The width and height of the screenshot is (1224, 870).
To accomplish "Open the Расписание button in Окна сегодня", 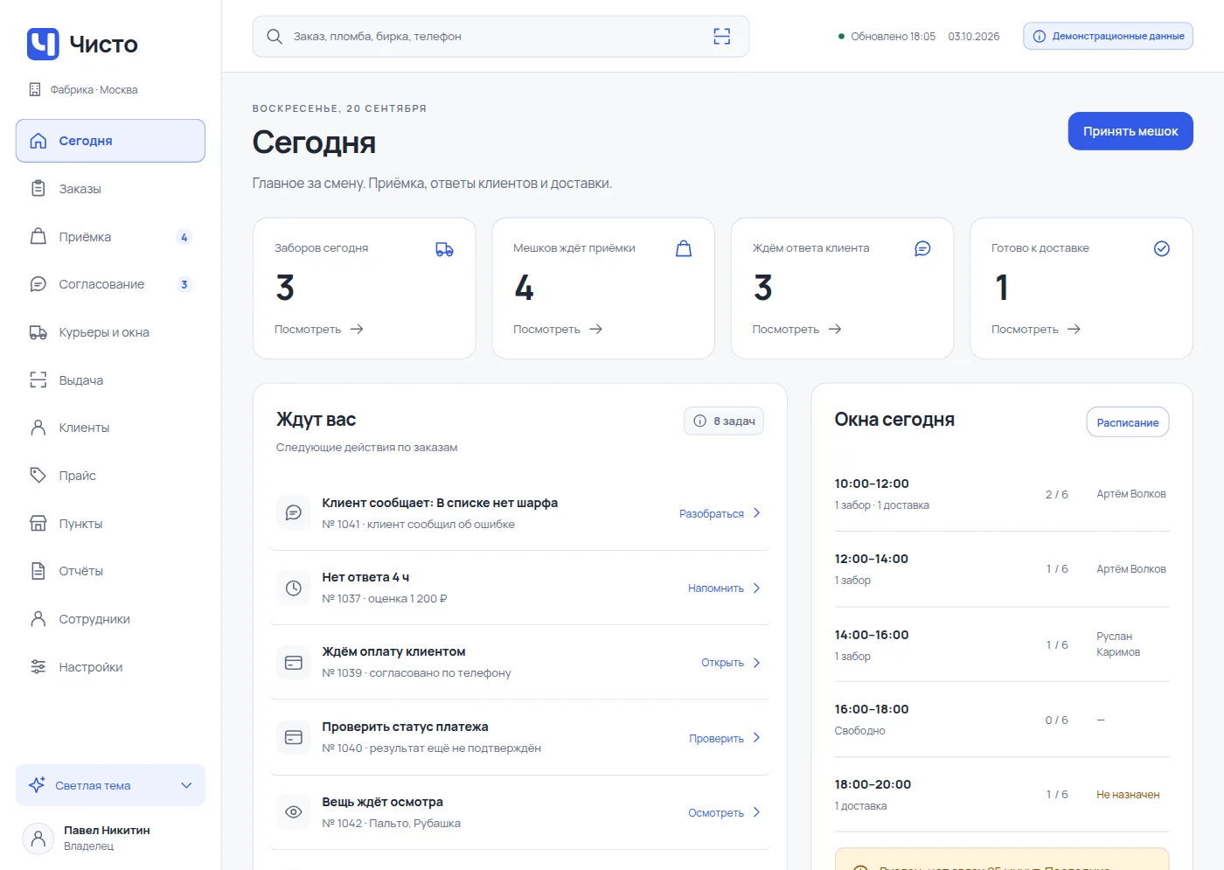I will 1128,422.
